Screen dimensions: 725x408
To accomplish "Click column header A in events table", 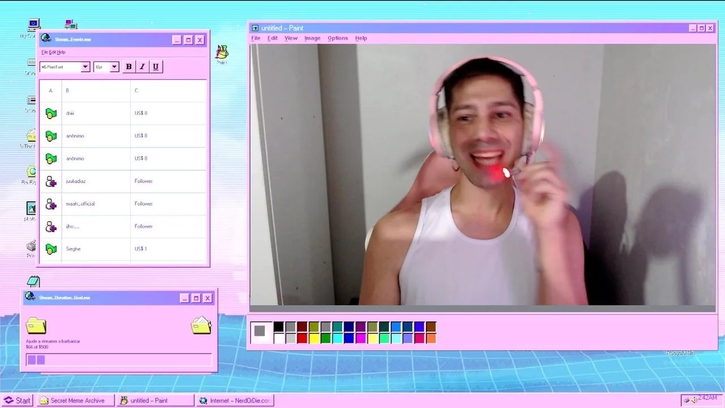I will coord(50,91).
